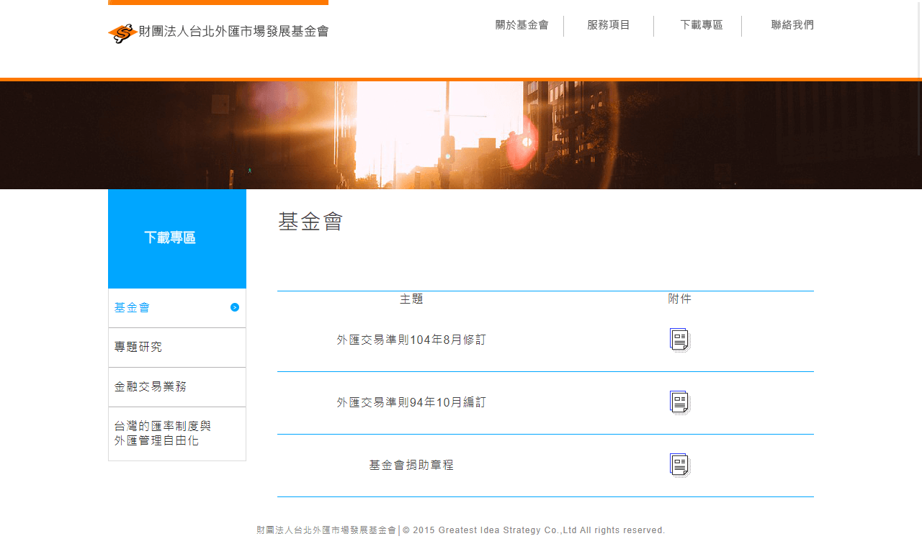Select 專題研究 in the sidebar

point(177,348)
